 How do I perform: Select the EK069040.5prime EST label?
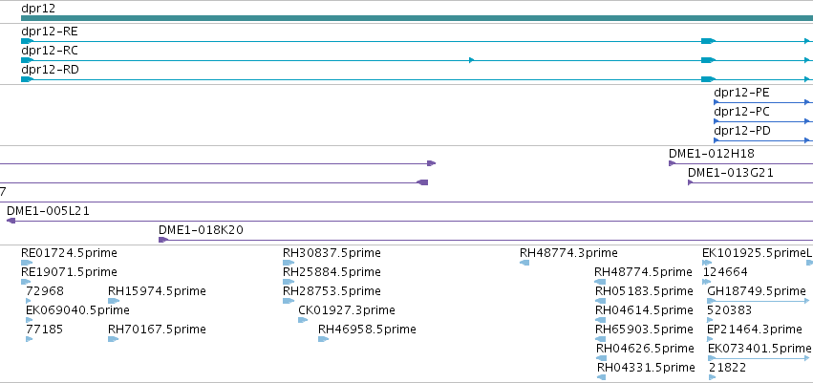coord(77,310)
